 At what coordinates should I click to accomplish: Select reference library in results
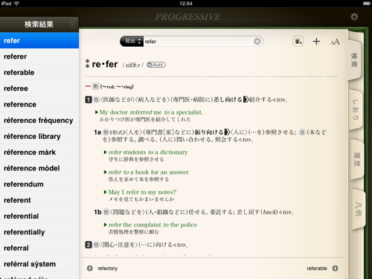39,136
